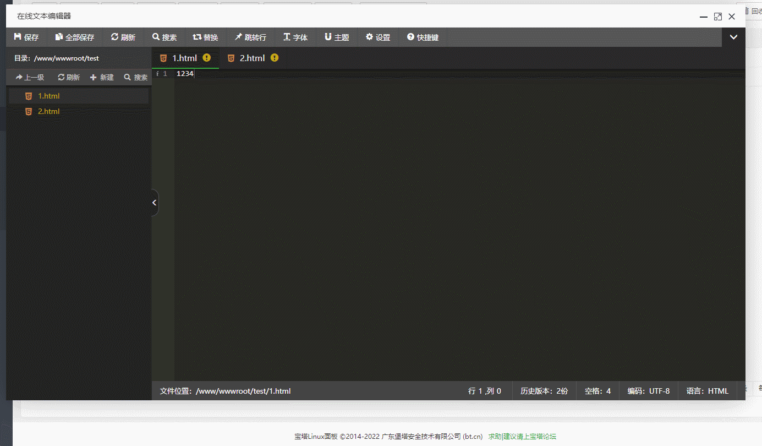Click line 1 text '1234' in the editor
The width and height of the screenshot is (762, 446).
tap(185, 73)
